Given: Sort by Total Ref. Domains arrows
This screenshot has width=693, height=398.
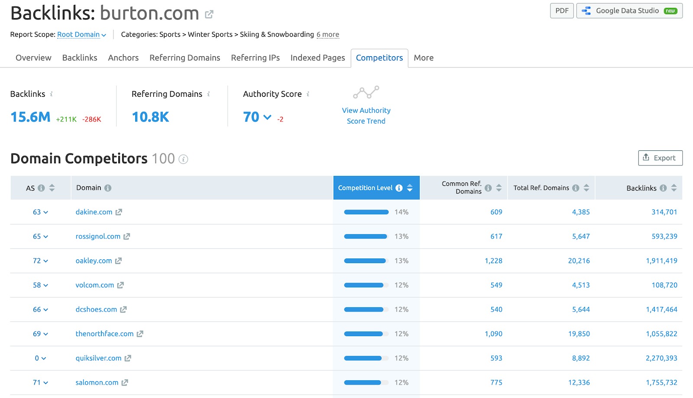Looking at the screenshot, I should [x=586, y=188].
